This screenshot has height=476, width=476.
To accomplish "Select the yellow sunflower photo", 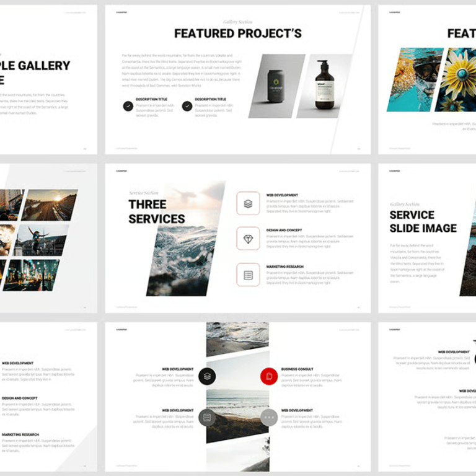I will click(x=458, y=79).
